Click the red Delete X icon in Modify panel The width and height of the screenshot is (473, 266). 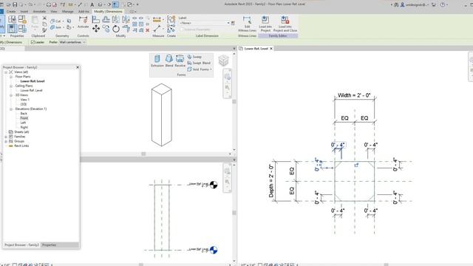(148, 30)
